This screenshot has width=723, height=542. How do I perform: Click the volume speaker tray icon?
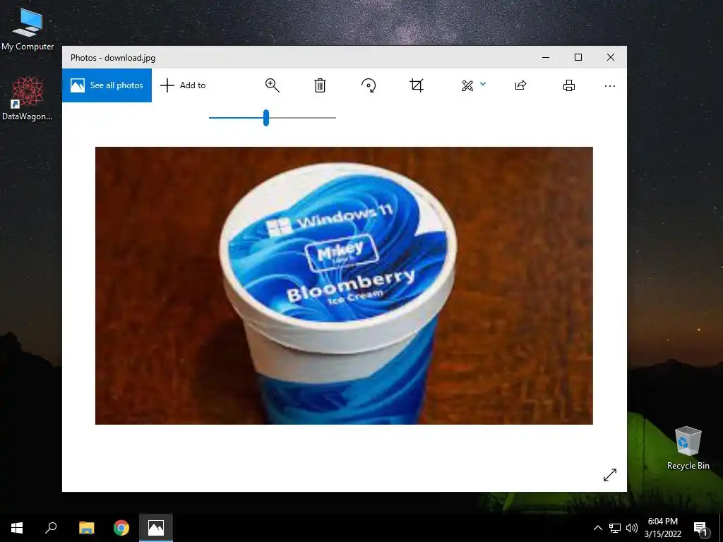[x=632, y=528]
